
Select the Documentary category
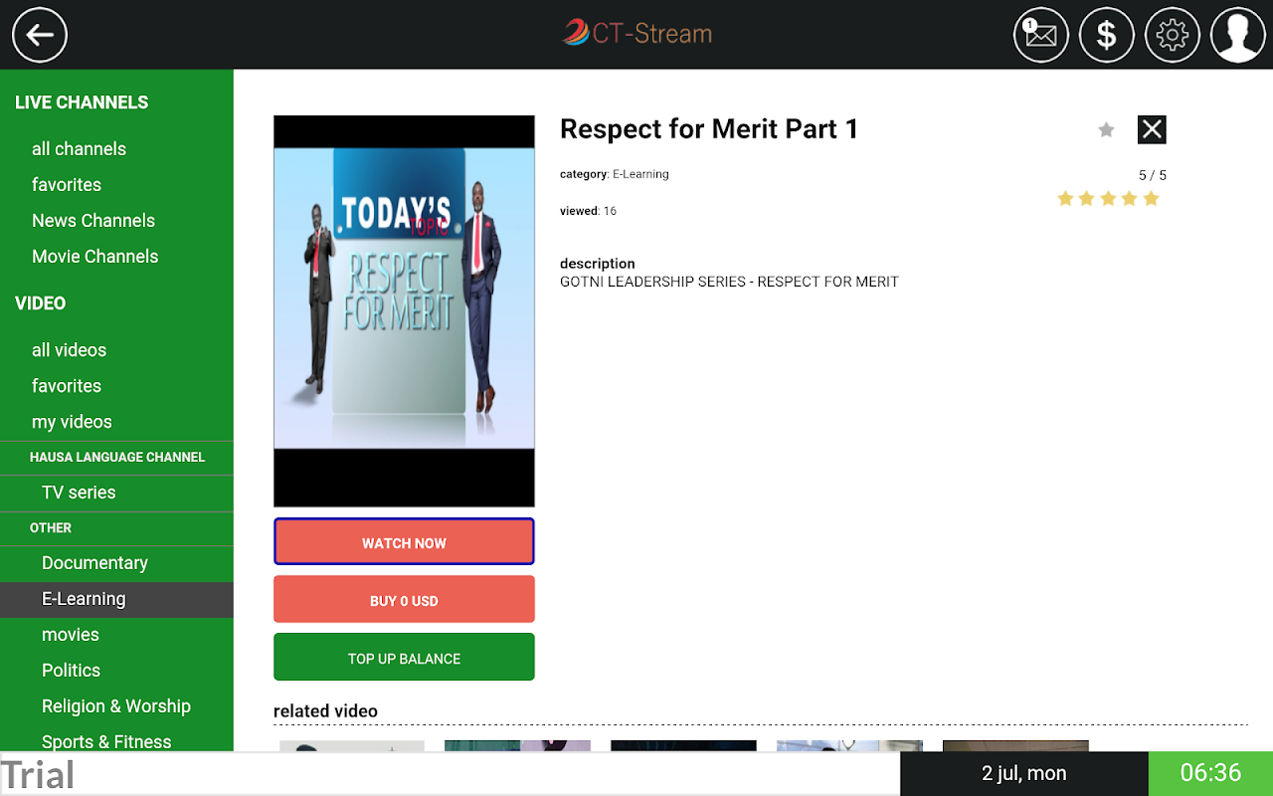click(x=94, y=563)
